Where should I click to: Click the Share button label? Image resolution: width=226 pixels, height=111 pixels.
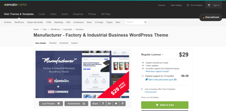pyautogui.click(x=95, y=103)
